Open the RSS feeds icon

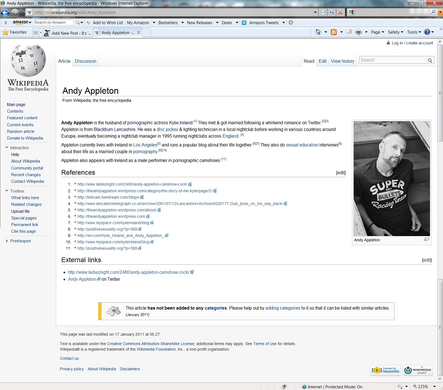[333, 32]
